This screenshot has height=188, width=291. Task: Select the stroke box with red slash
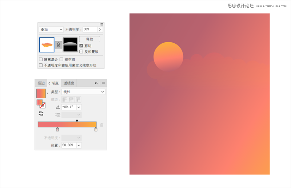(x=43, y=105)
